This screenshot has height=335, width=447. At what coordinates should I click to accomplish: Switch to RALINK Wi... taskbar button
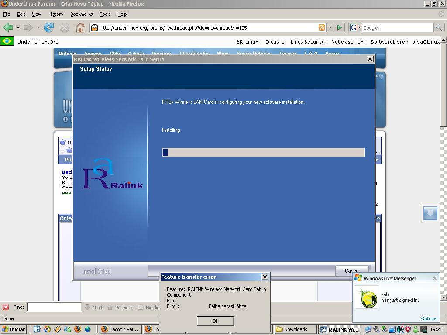[x=339, y=329]
